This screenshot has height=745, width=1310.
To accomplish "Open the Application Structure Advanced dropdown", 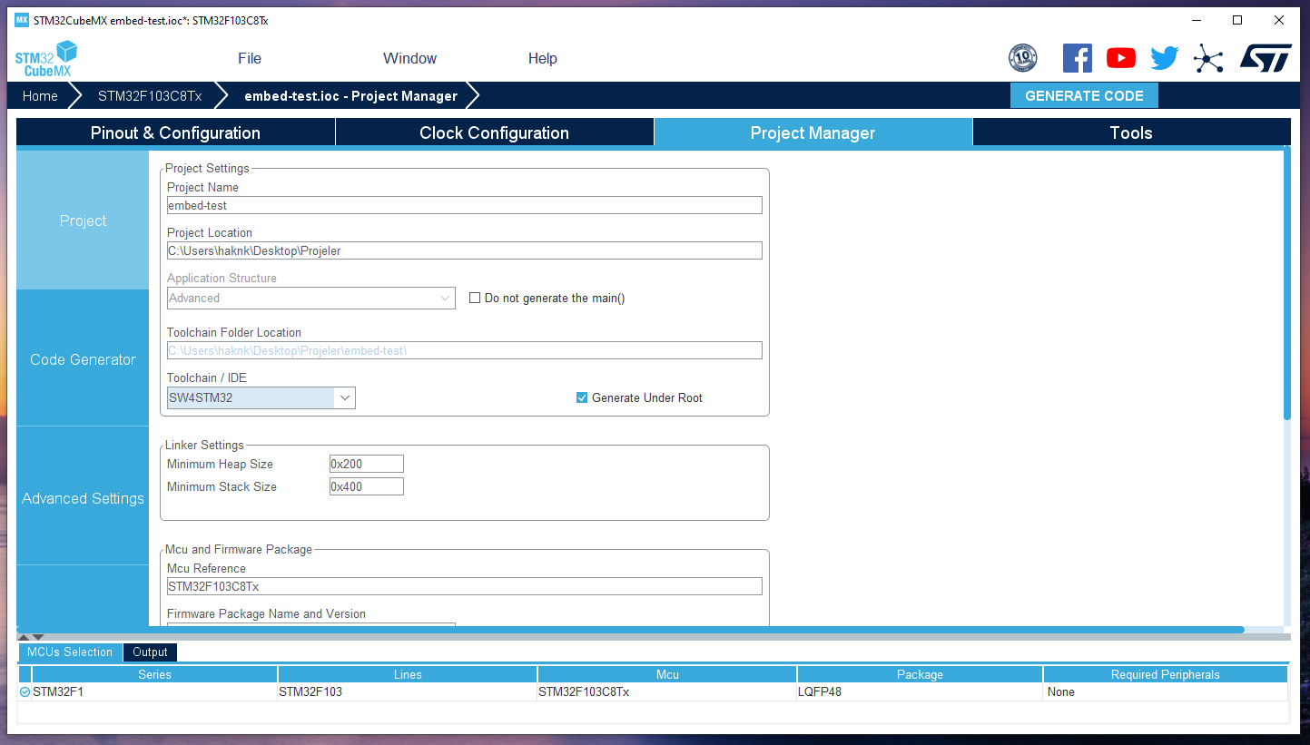I will (311, 298).
